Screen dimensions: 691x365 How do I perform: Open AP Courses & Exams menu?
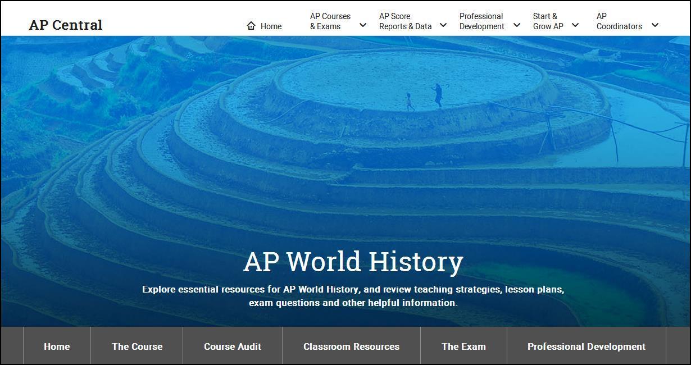click(x=330, y=21)
